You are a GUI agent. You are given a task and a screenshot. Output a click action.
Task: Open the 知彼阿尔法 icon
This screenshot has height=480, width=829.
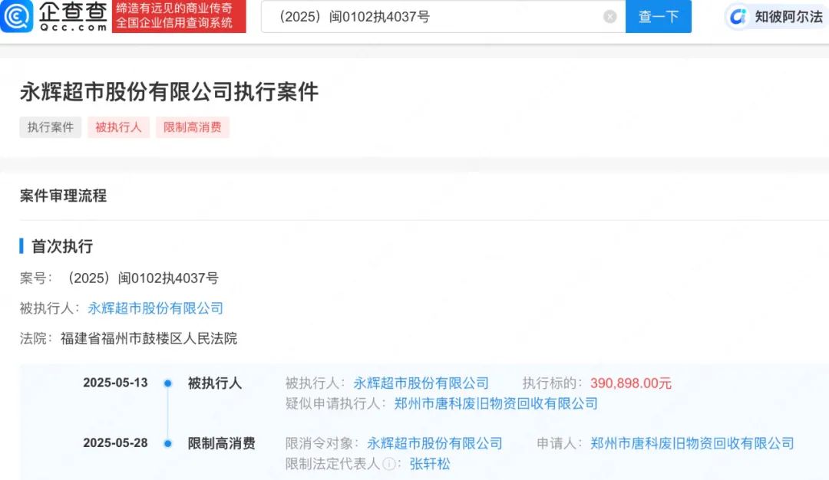pos(738,17)
